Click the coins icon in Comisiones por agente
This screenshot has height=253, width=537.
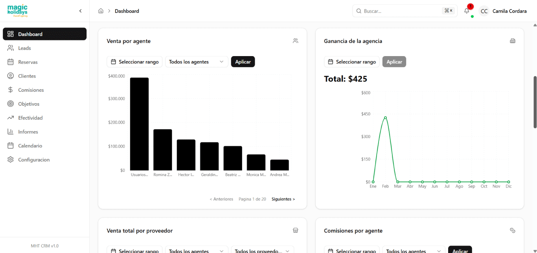(x=512, y=231)
